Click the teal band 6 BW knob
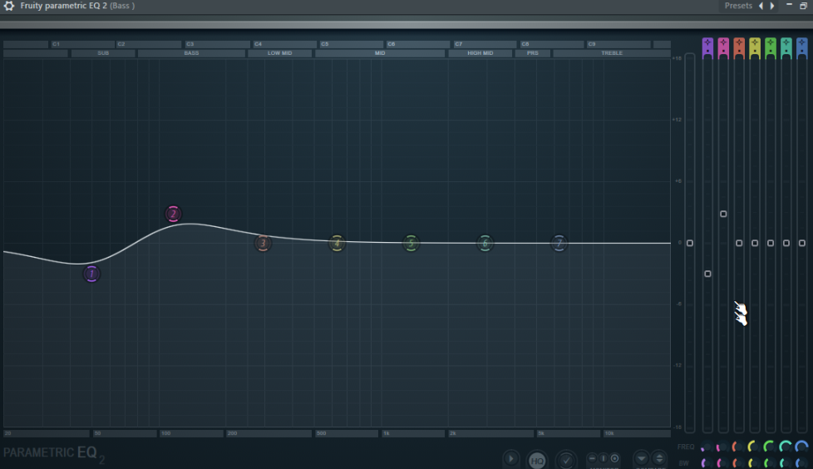This screenshot has height=469, width=813. (x=786, y=463)
